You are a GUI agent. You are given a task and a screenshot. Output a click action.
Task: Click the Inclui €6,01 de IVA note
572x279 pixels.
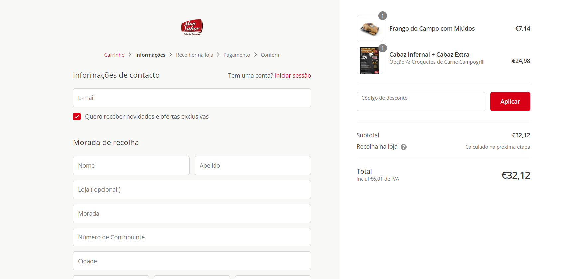point(378,179)
